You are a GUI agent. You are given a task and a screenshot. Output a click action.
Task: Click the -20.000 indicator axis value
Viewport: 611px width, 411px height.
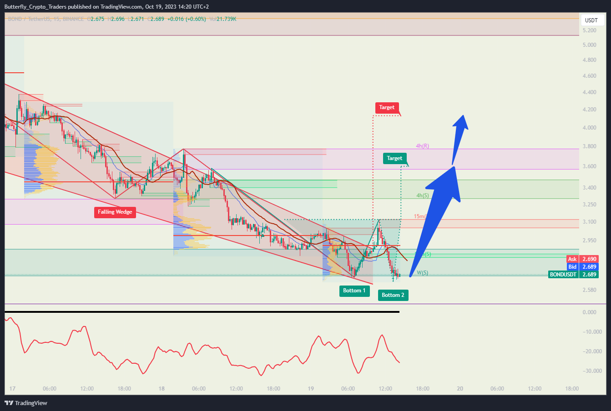tap(591, 351)
